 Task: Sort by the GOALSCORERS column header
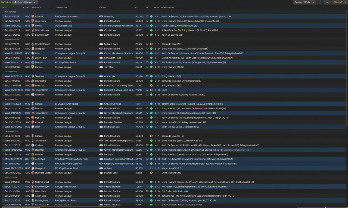coord(167,7)
